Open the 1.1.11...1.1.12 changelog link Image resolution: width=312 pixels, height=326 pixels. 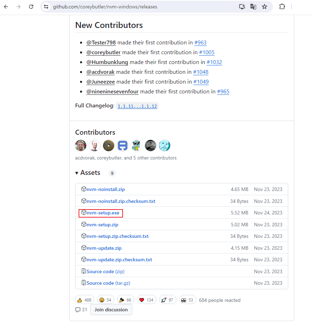[137, 106]
